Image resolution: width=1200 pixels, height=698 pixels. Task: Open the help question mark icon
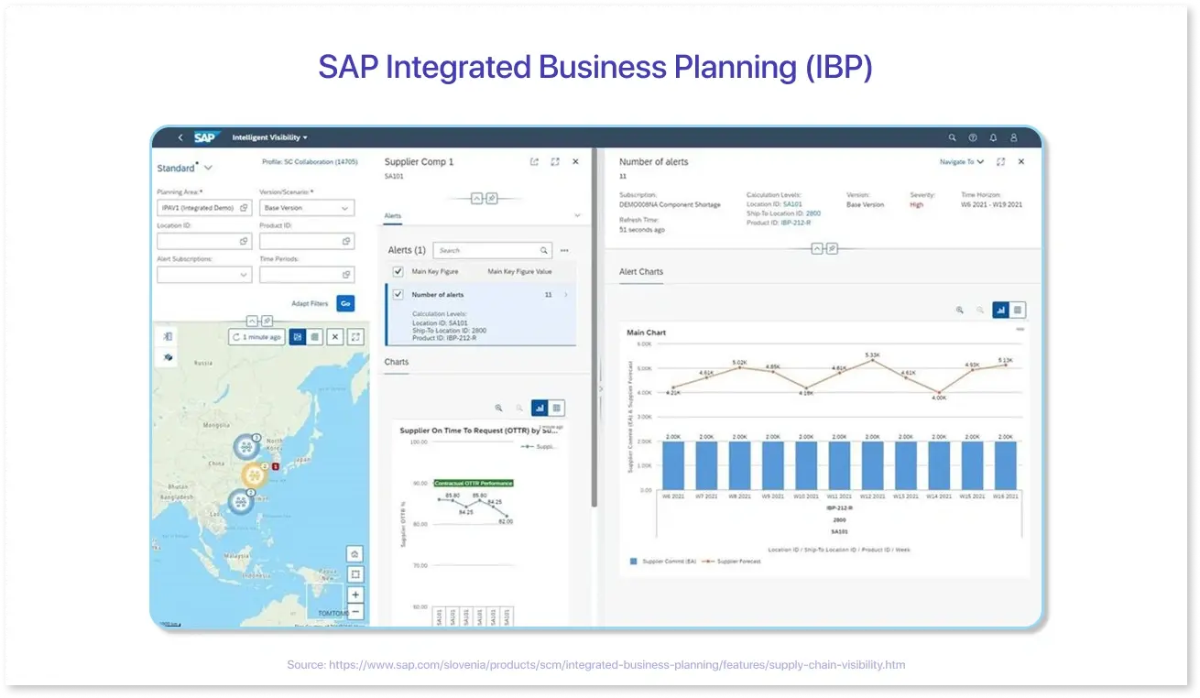pyautogui.click(x=973, y=137)
